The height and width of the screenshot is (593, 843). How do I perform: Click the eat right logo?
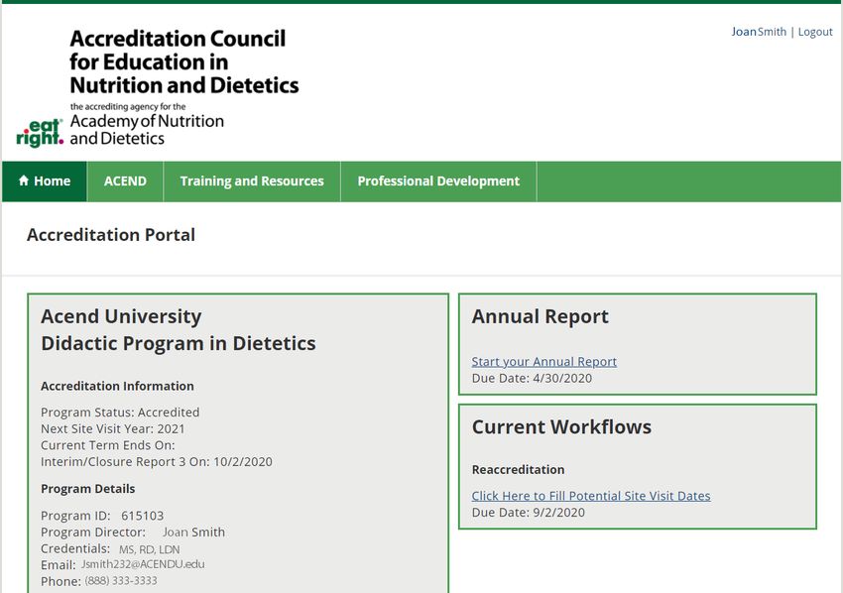[x=40, y=133]
